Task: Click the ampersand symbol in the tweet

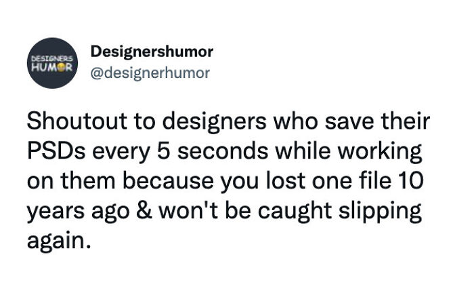Action: click(x=144, y=210)
